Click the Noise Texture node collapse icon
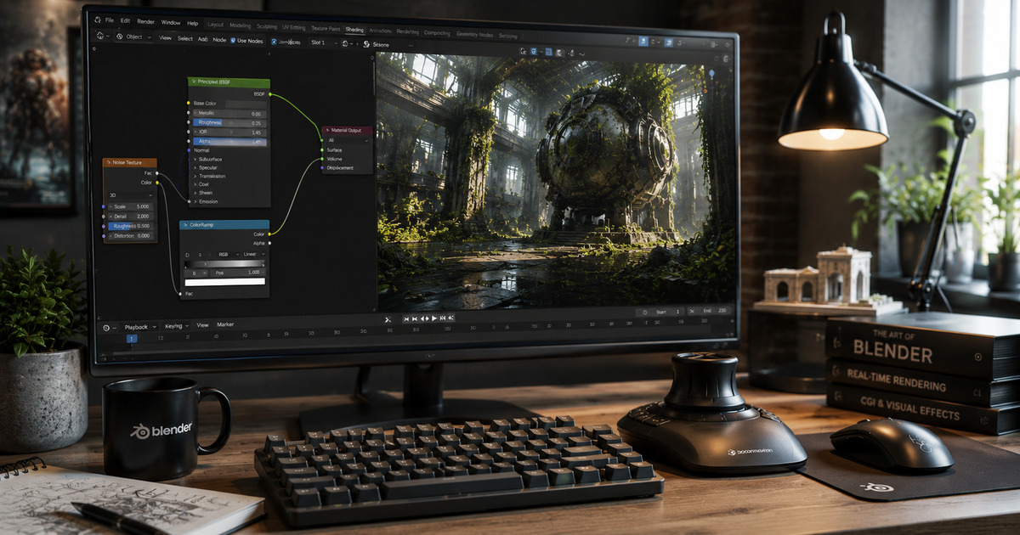 [x=109, y=162]
